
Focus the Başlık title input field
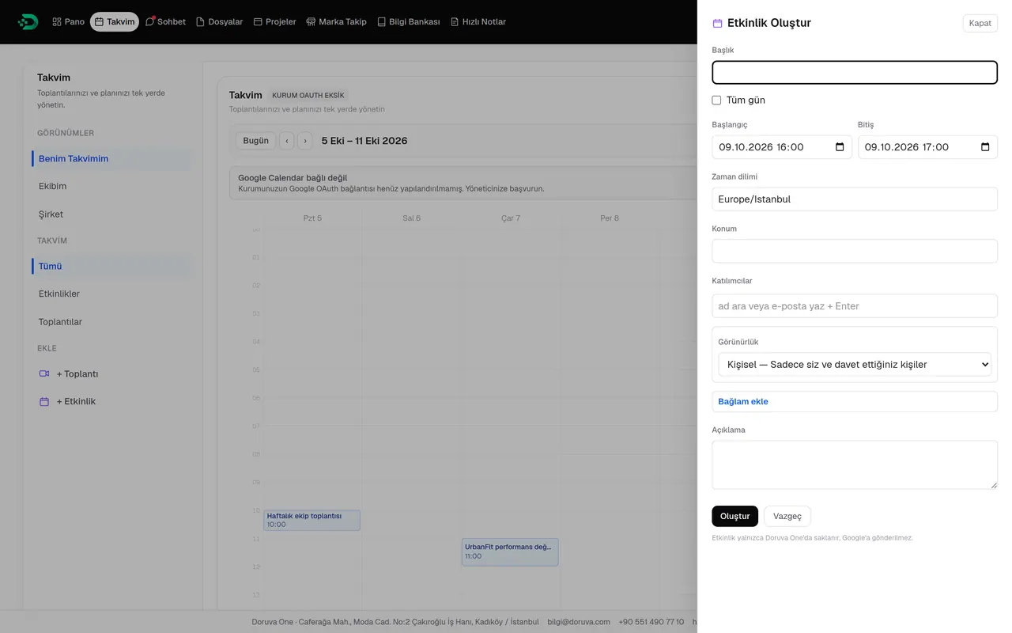[x=855, y=73]
